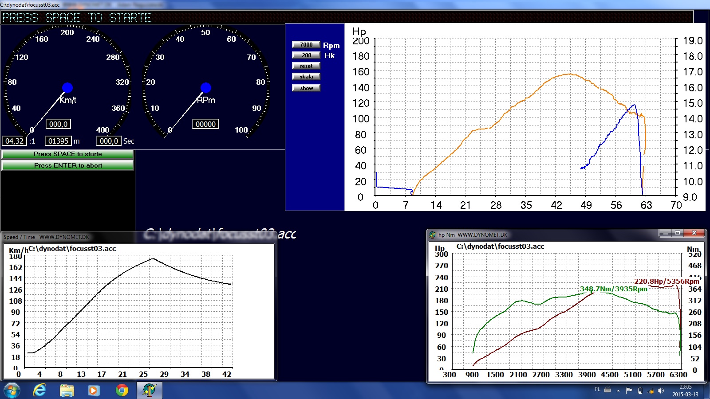Click the network signal tray icon
Image resolution: width=710 pixels, height=399 pixels.
tap(651, 391)
